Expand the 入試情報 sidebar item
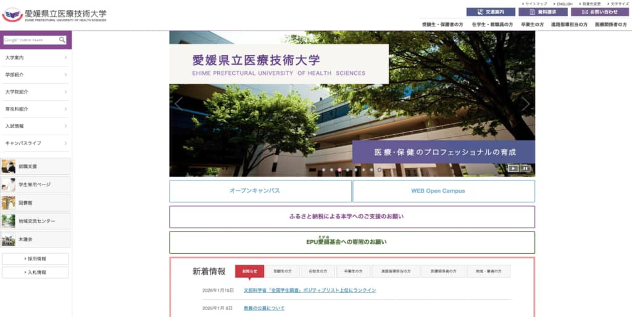 36,126
